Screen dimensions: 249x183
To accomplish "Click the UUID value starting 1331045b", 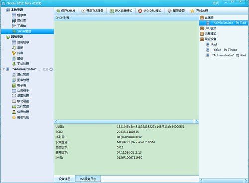I will pyautogui.click(x=150, y=127).
